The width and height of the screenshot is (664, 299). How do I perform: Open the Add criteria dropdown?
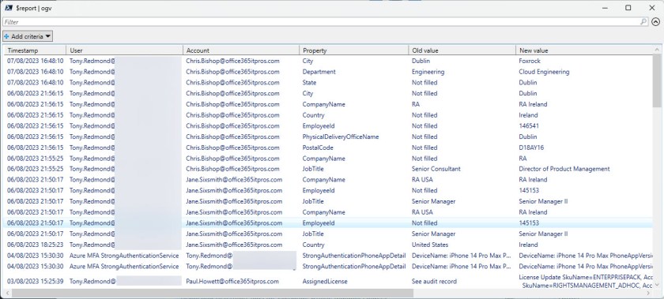[28, 36]
